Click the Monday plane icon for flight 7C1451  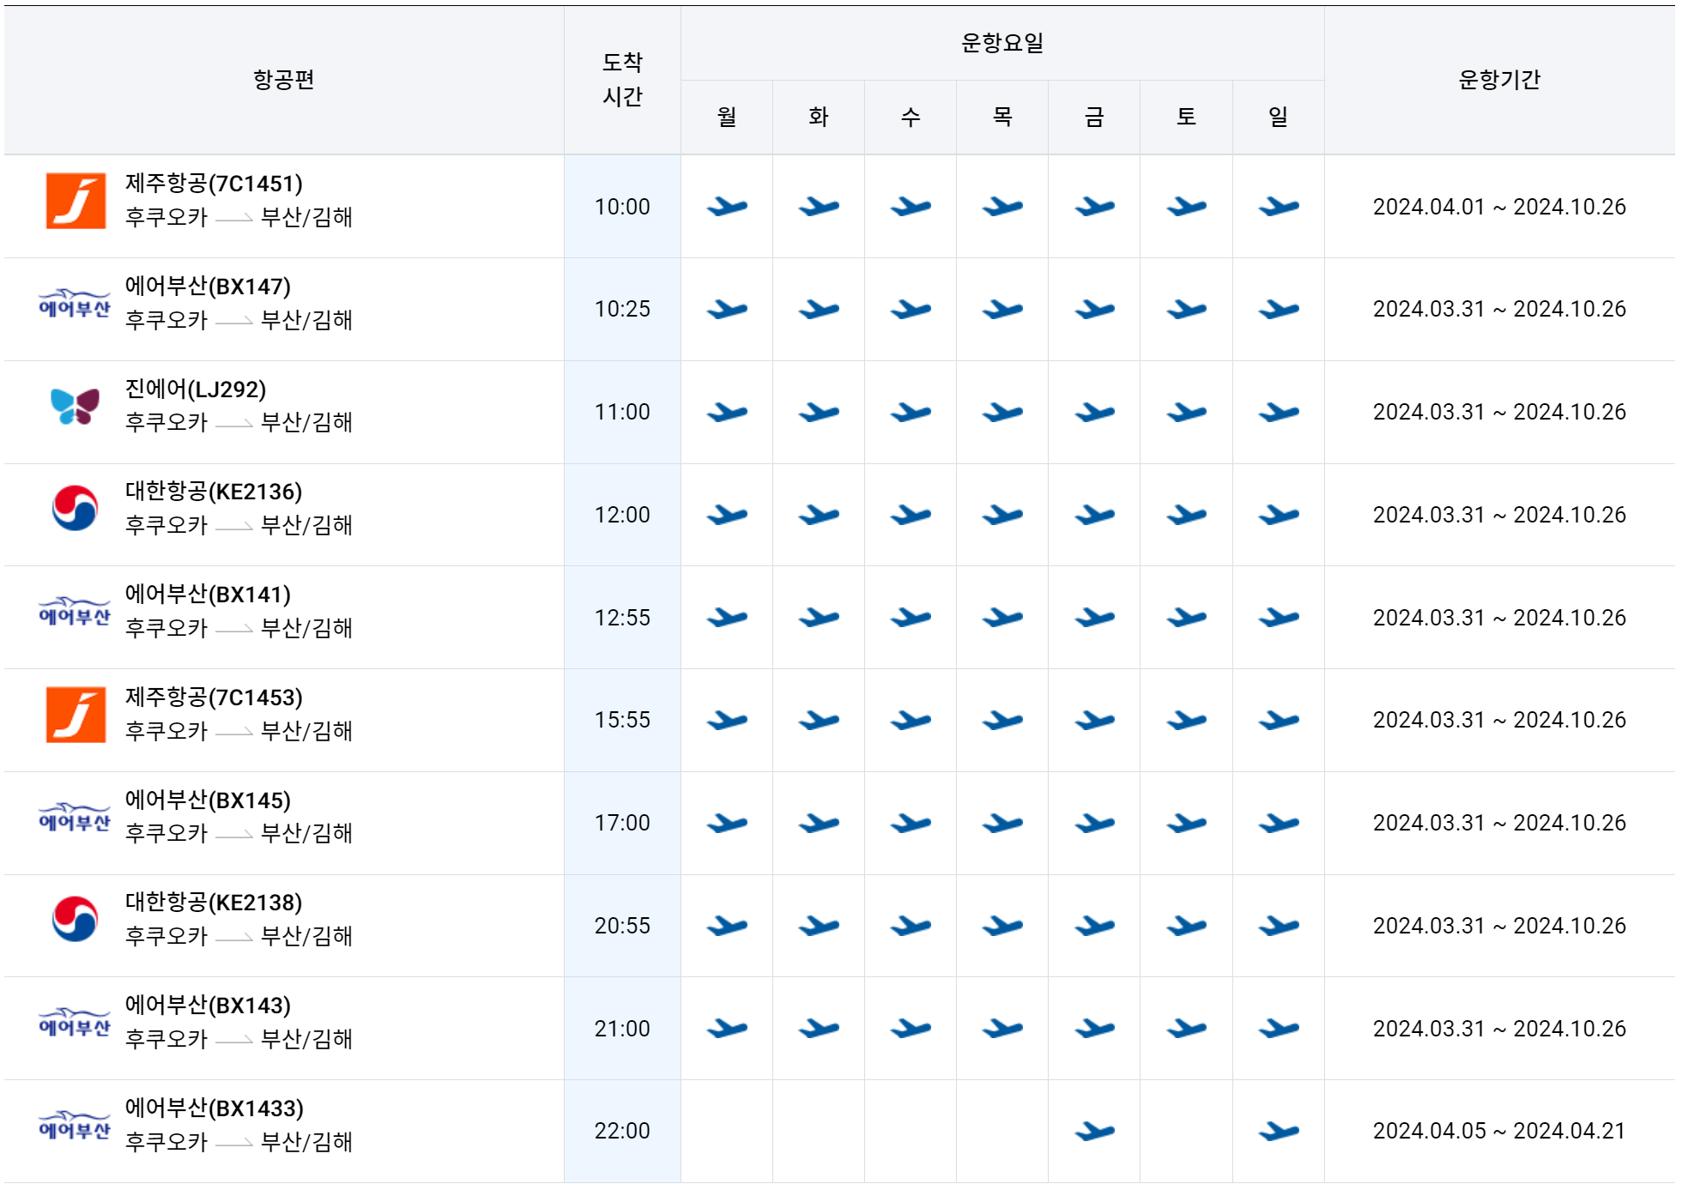(x=727, y=207)
